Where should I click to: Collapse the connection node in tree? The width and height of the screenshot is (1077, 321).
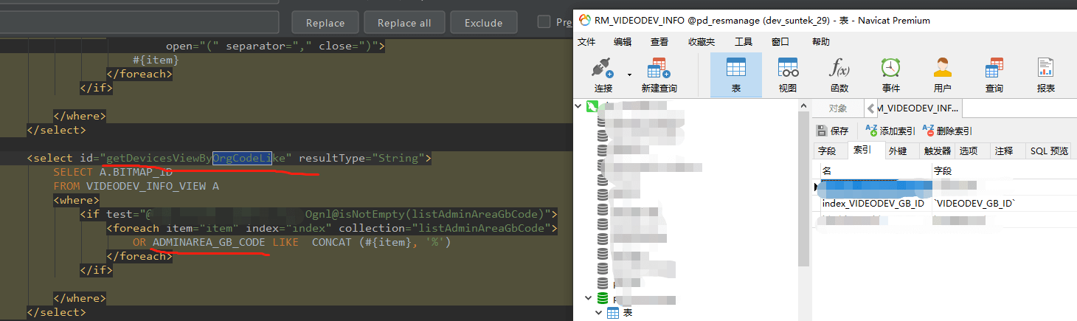(x=579, y=106)
